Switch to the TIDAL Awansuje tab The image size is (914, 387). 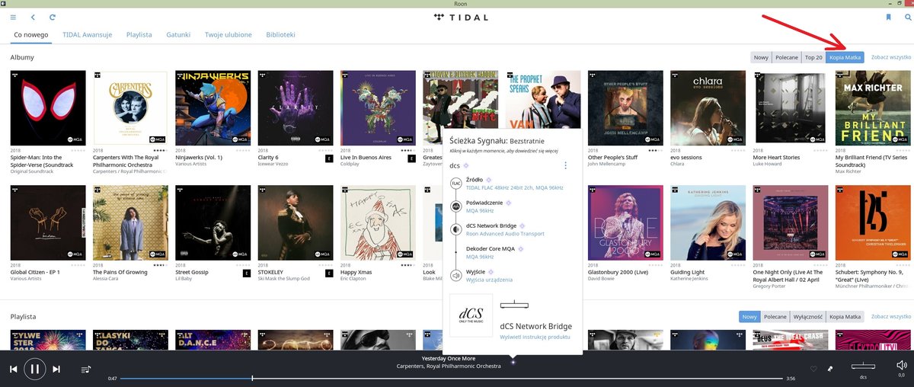tap(88, 34)
